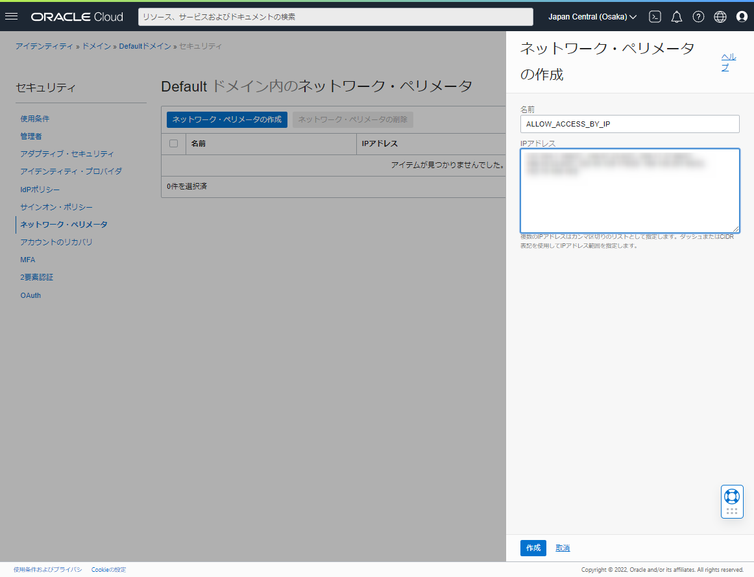Open サインオン・ポリシー in the sidebar
The image size is (754, 577).
click(56, 207)
